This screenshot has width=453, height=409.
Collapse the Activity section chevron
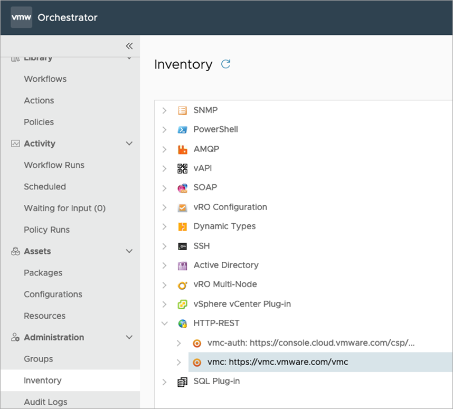pos(129,144)
